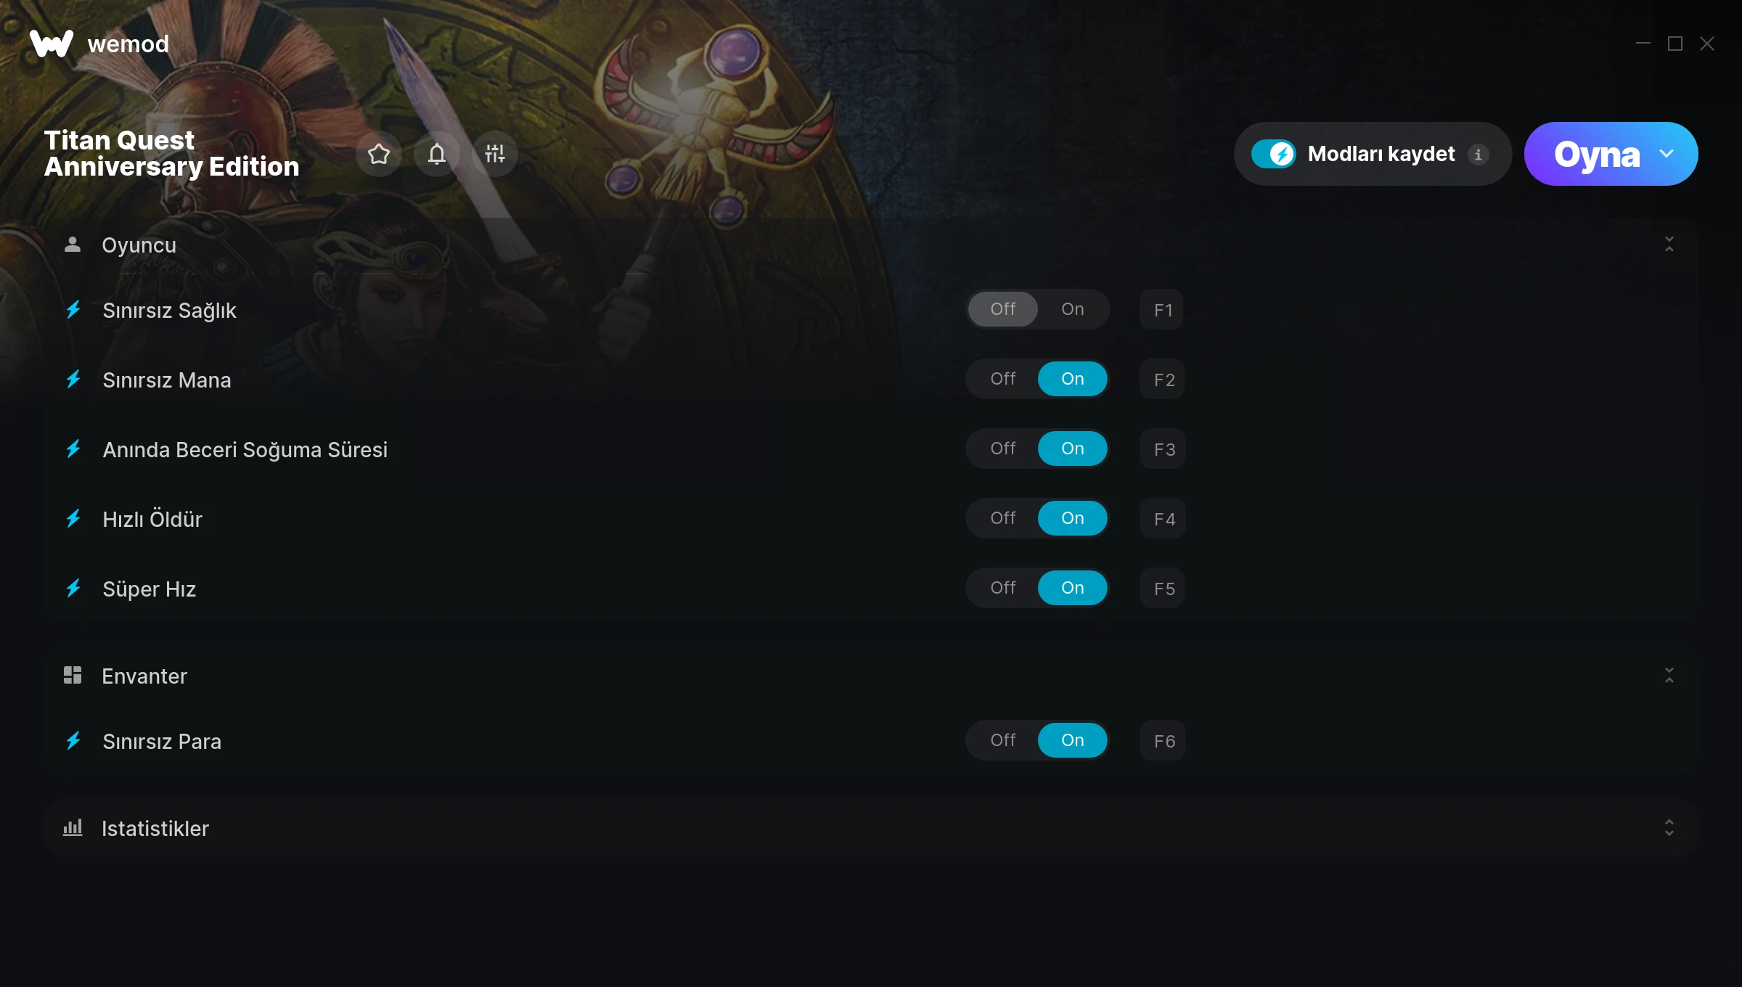Collapse the Envanter section
Image resolution: width=1742 pixels, height=987 pixels.
pos(1669,676)
